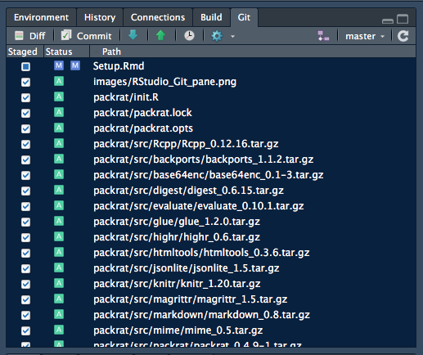The height and width of the screenshot is (355, 423).
Task: Maximize the Git pane
Action: [403, 19]
